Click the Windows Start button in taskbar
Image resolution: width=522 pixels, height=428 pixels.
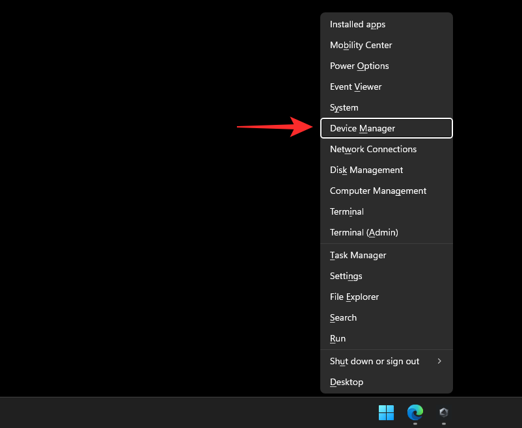pyautogui.click(x=386, y=412)
